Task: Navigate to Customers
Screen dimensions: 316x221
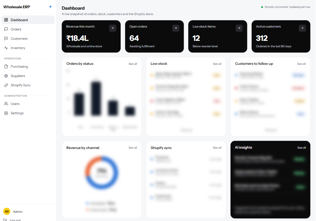Action: (28, 38)
